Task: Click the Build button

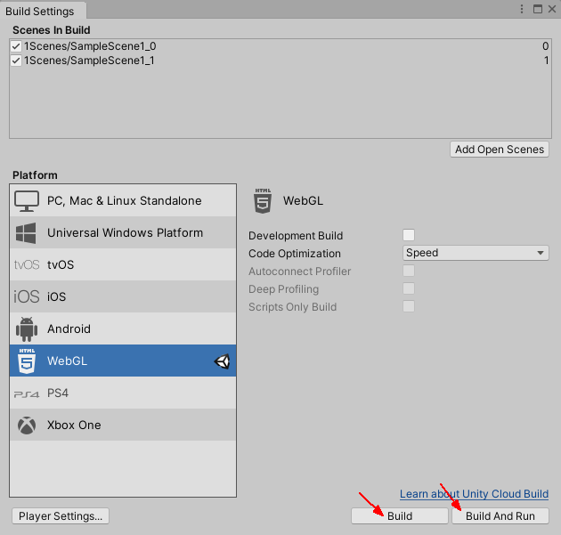Action: pos(400,516)
